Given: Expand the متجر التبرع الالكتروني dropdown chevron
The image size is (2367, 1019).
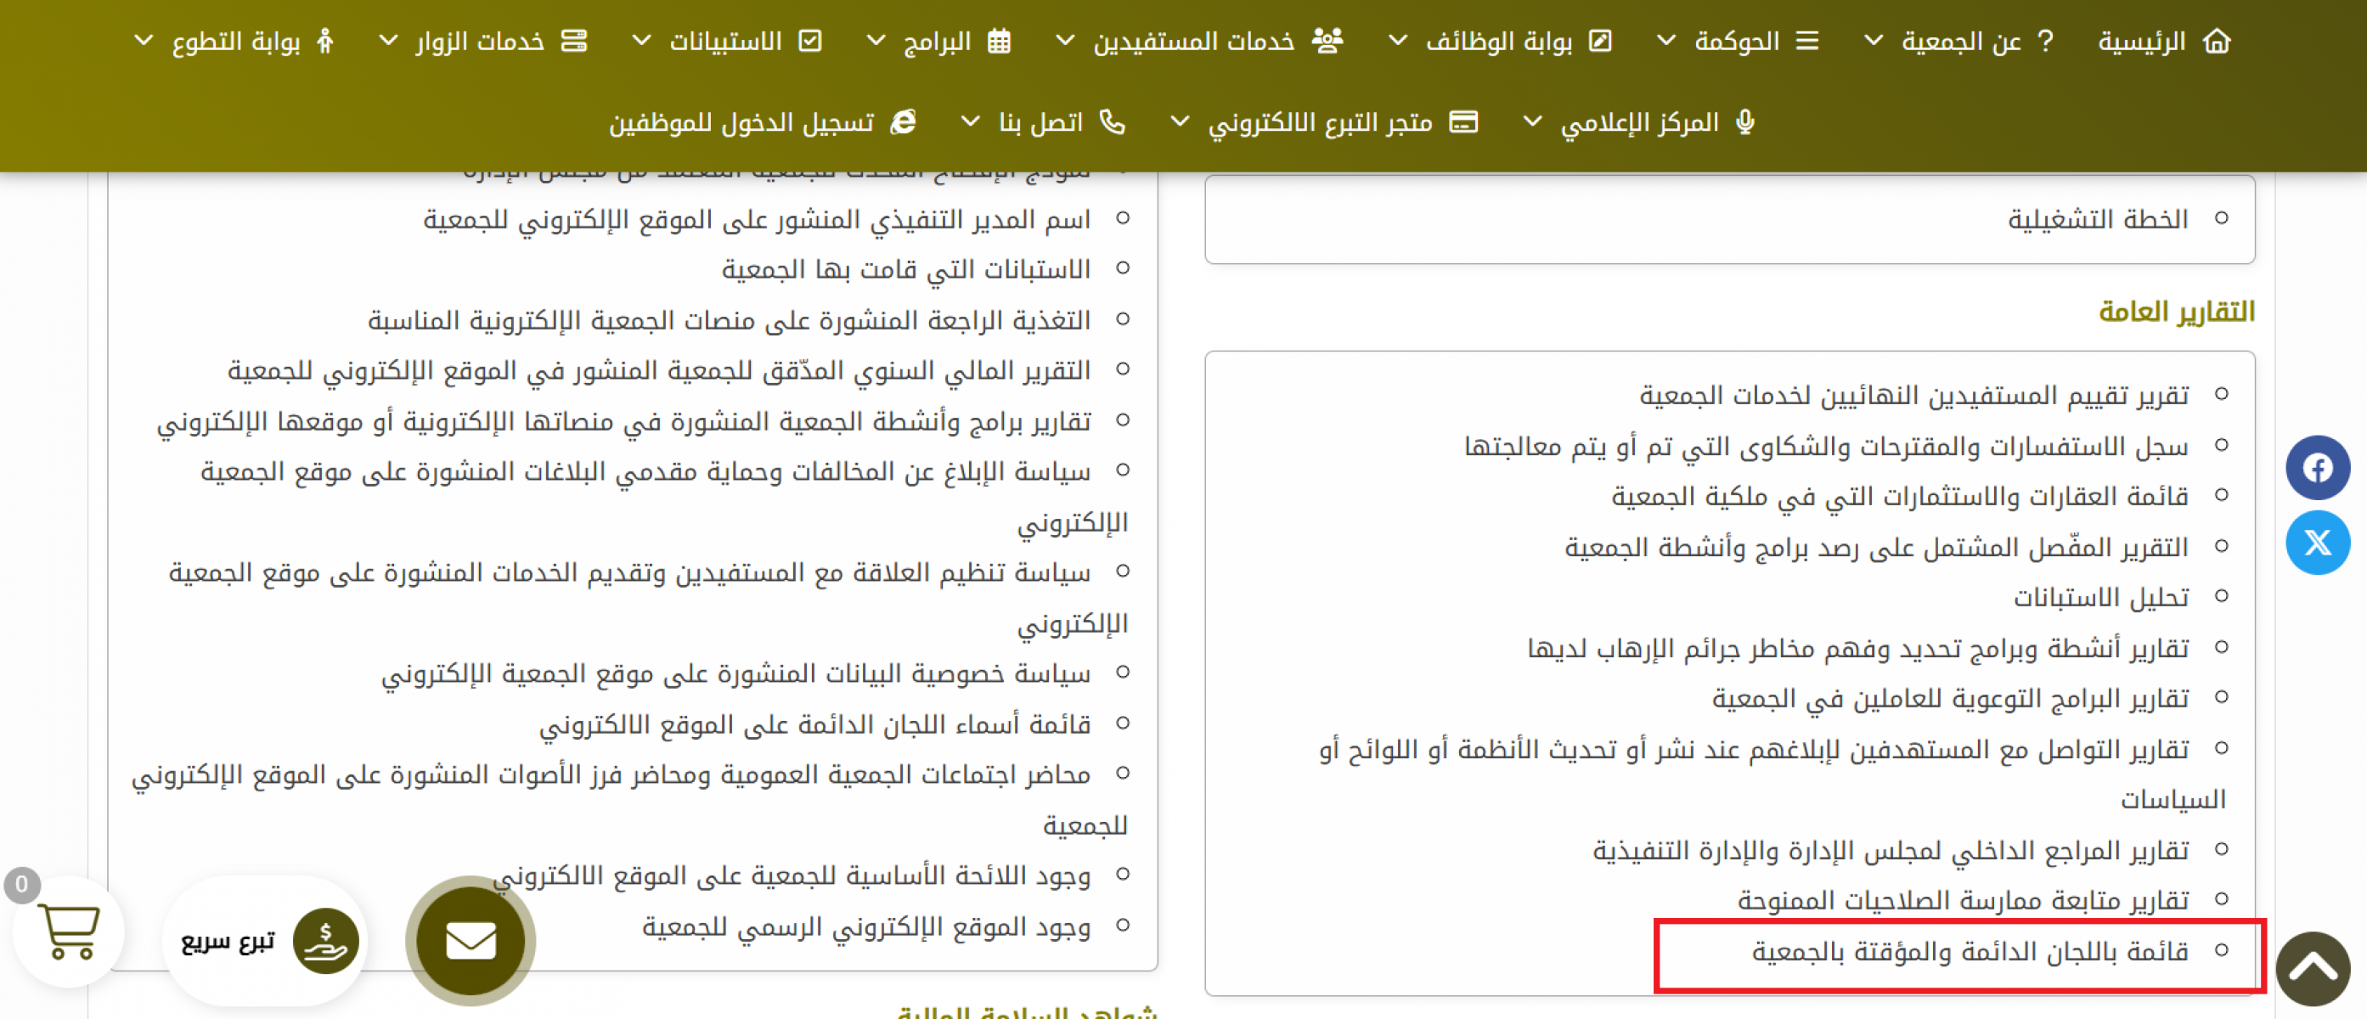Looking at the screenshot, I should [x=1180, y=122].
